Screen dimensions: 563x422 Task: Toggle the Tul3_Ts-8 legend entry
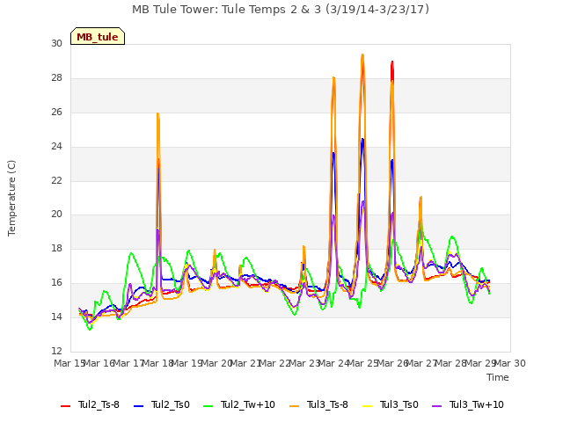[318, 404]
